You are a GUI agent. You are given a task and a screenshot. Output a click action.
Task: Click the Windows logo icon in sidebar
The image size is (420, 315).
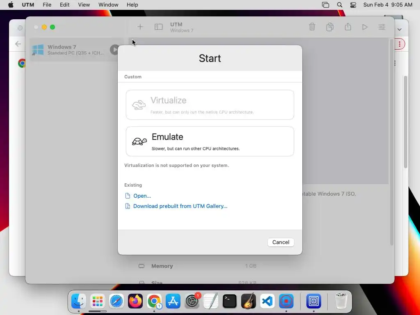[x=38, y=50]
